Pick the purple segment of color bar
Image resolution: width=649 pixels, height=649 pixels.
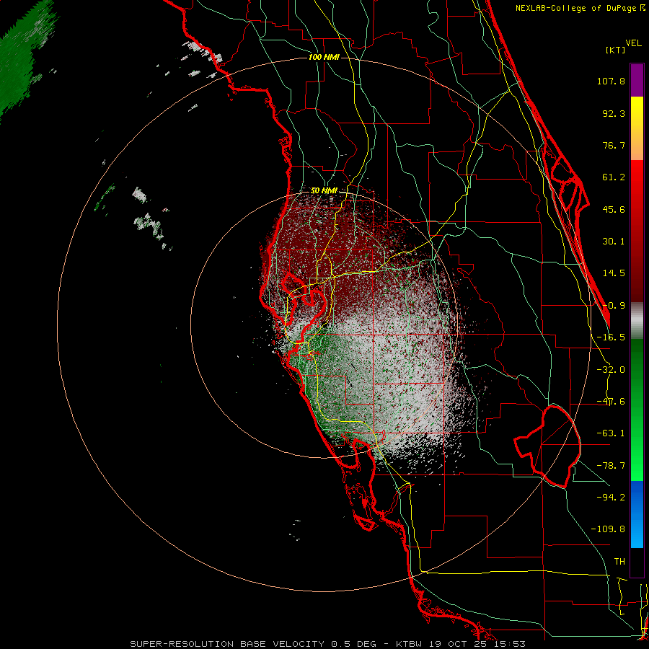pyautogui.click(x=637, y=80)
